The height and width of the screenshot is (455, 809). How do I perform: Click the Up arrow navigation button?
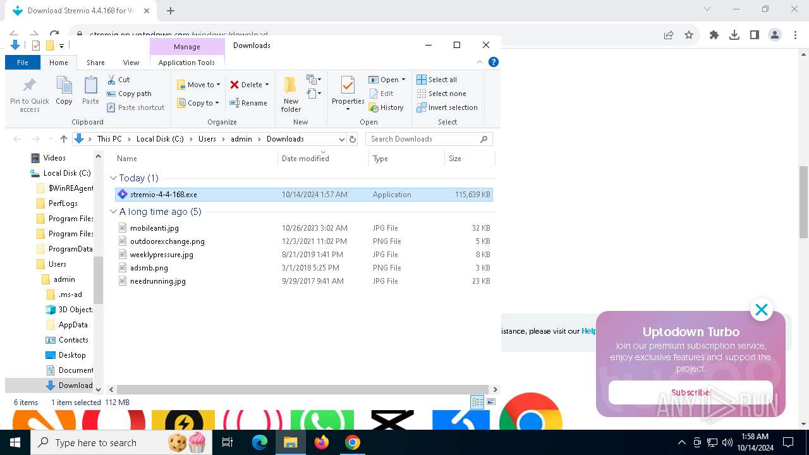(x=63, y=139)
